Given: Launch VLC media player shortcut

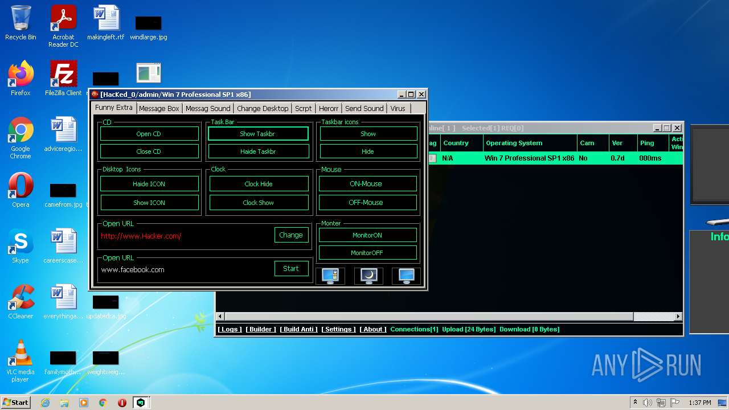Looking at the screenshot, I should [21, 361].
